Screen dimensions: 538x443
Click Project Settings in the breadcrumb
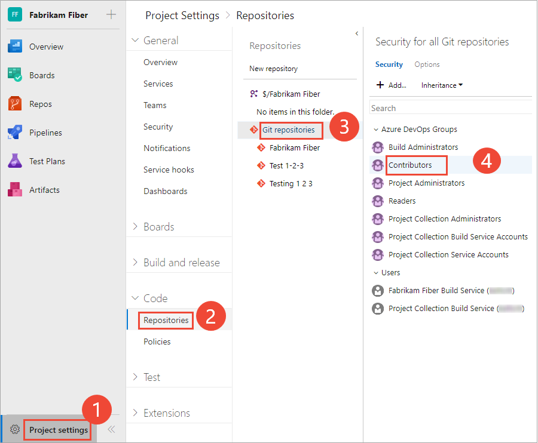pyautogui.click(x=182, y=16)
